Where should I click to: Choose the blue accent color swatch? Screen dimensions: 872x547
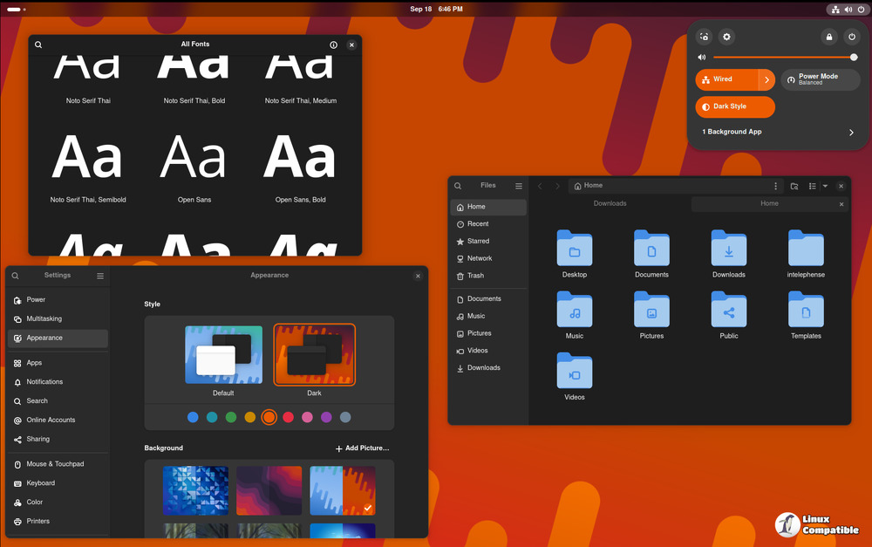tap(193, 417)
